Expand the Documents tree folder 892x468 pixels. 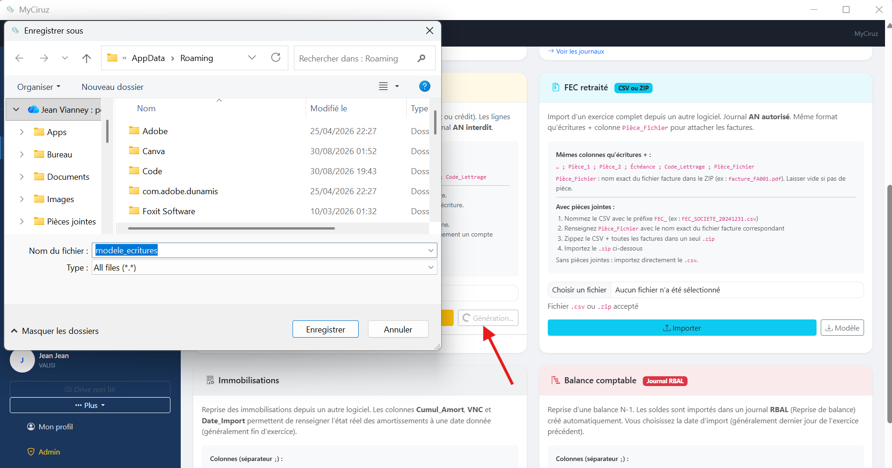(x=21, y=177)
